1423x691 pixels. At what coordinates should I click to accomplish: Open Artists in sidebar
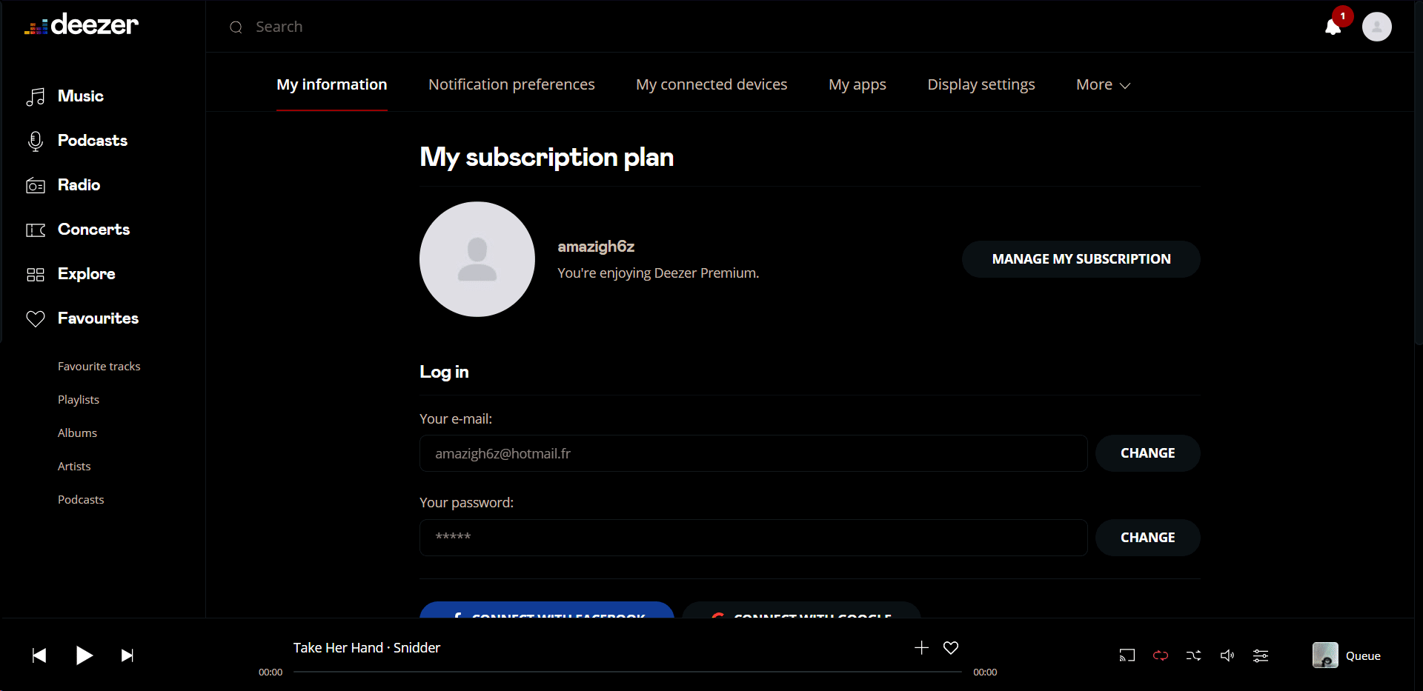click(74, 467)
